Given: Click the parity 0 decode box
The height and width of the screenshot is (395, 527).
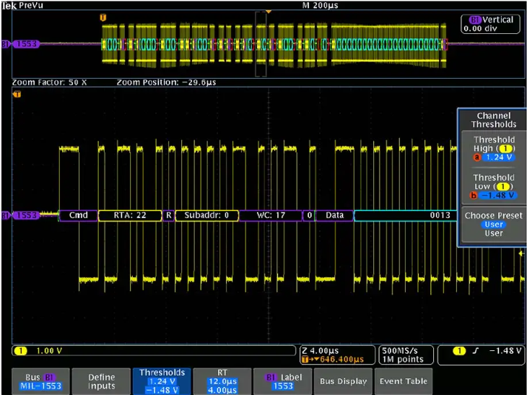Looking at the screenshot, I should tap(309, 215).
